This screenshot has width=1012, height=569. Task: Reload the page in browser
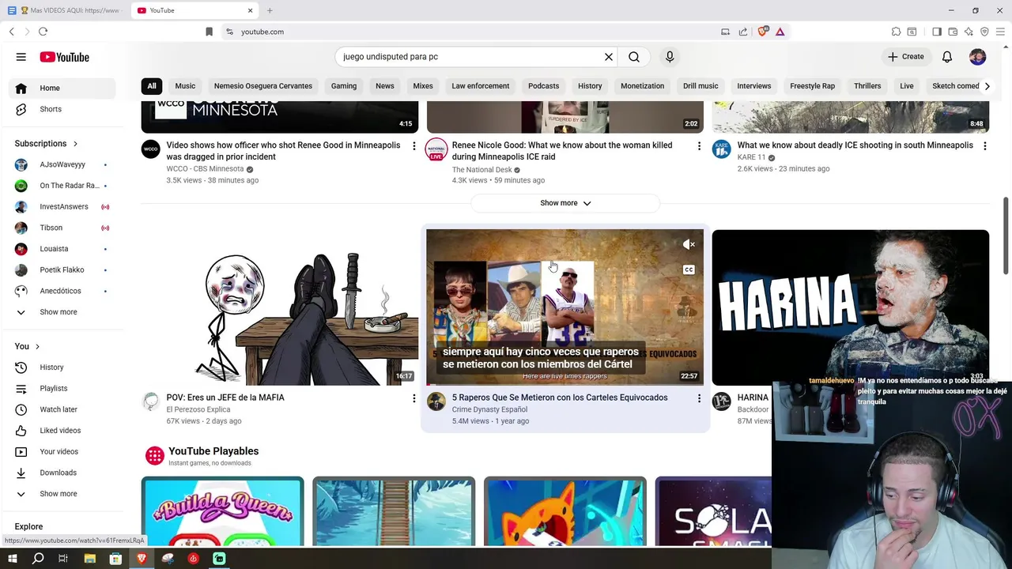(43, 32)
